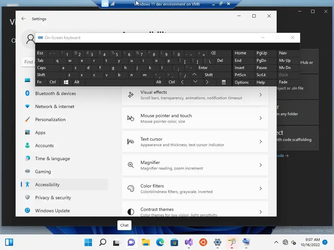
Task: Click the Contrast themes half-circle icon
Action: (x=130, y=212)
